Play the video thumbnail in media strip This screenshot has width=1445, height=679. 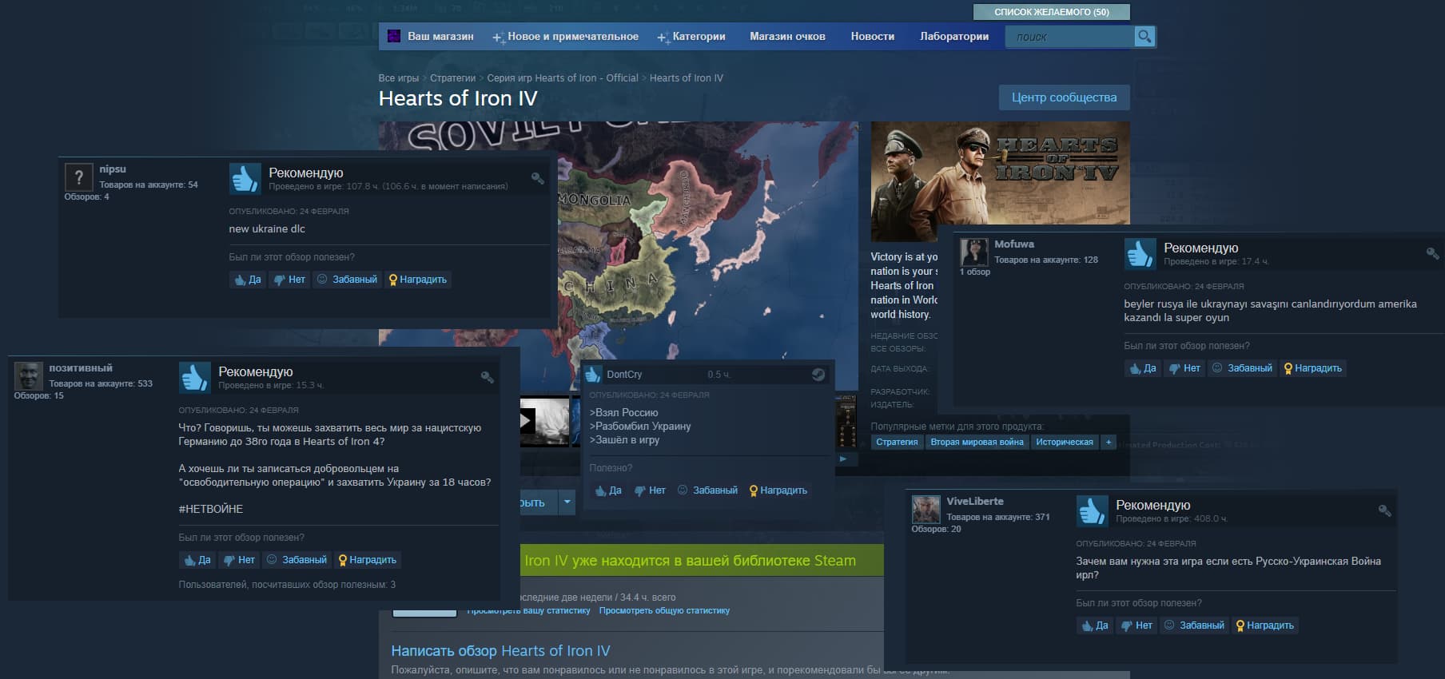544,421
